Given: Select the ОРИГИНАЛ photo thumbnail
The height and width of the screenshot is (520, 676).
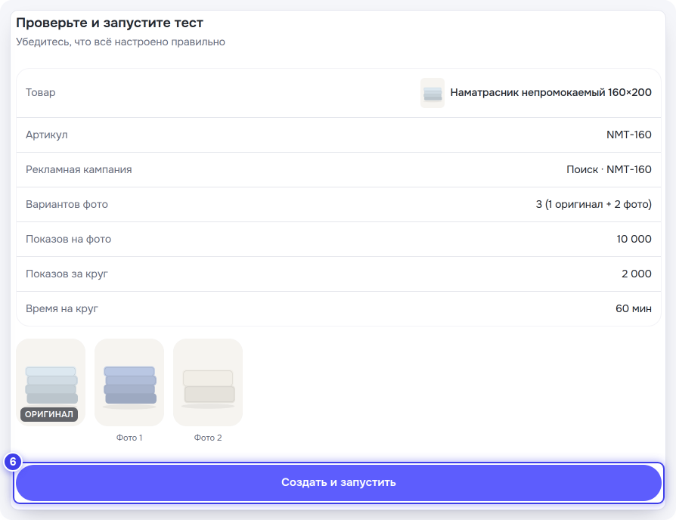Looking at the screenshot, I should pyautogui.click(x=51, y=382).
